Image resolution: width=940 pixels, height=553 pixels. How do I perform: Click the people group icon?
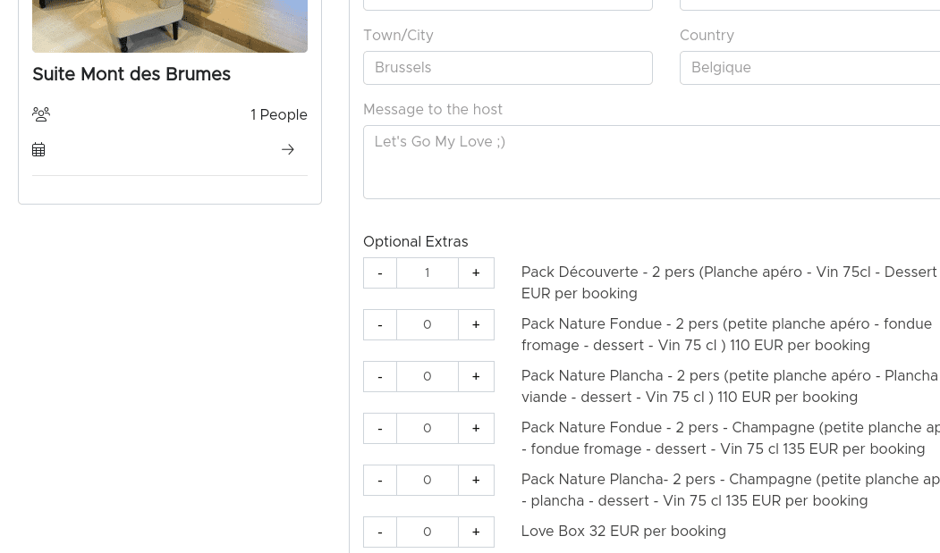point(41,113)
